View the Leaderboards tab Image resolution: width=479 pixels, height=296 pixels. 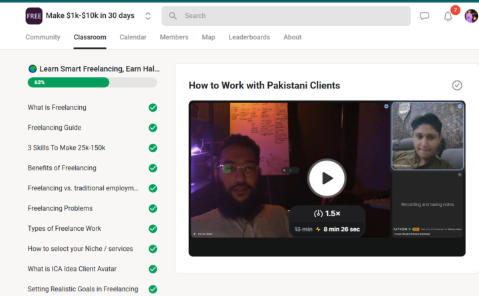point(249,37)
